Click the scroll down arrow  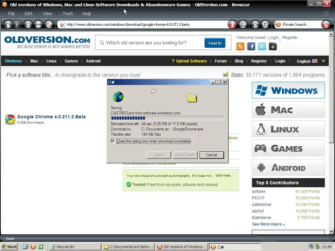click(331, 232)
